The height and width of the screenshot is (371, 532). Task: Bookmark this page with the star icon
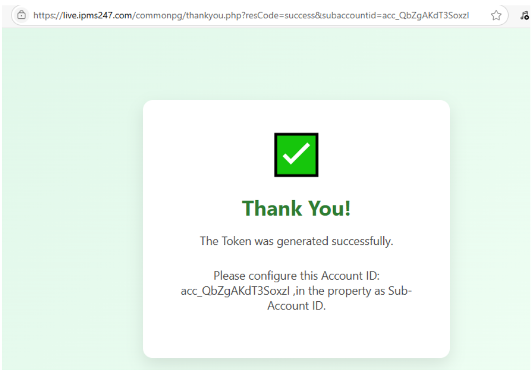(x=496, y=15)
